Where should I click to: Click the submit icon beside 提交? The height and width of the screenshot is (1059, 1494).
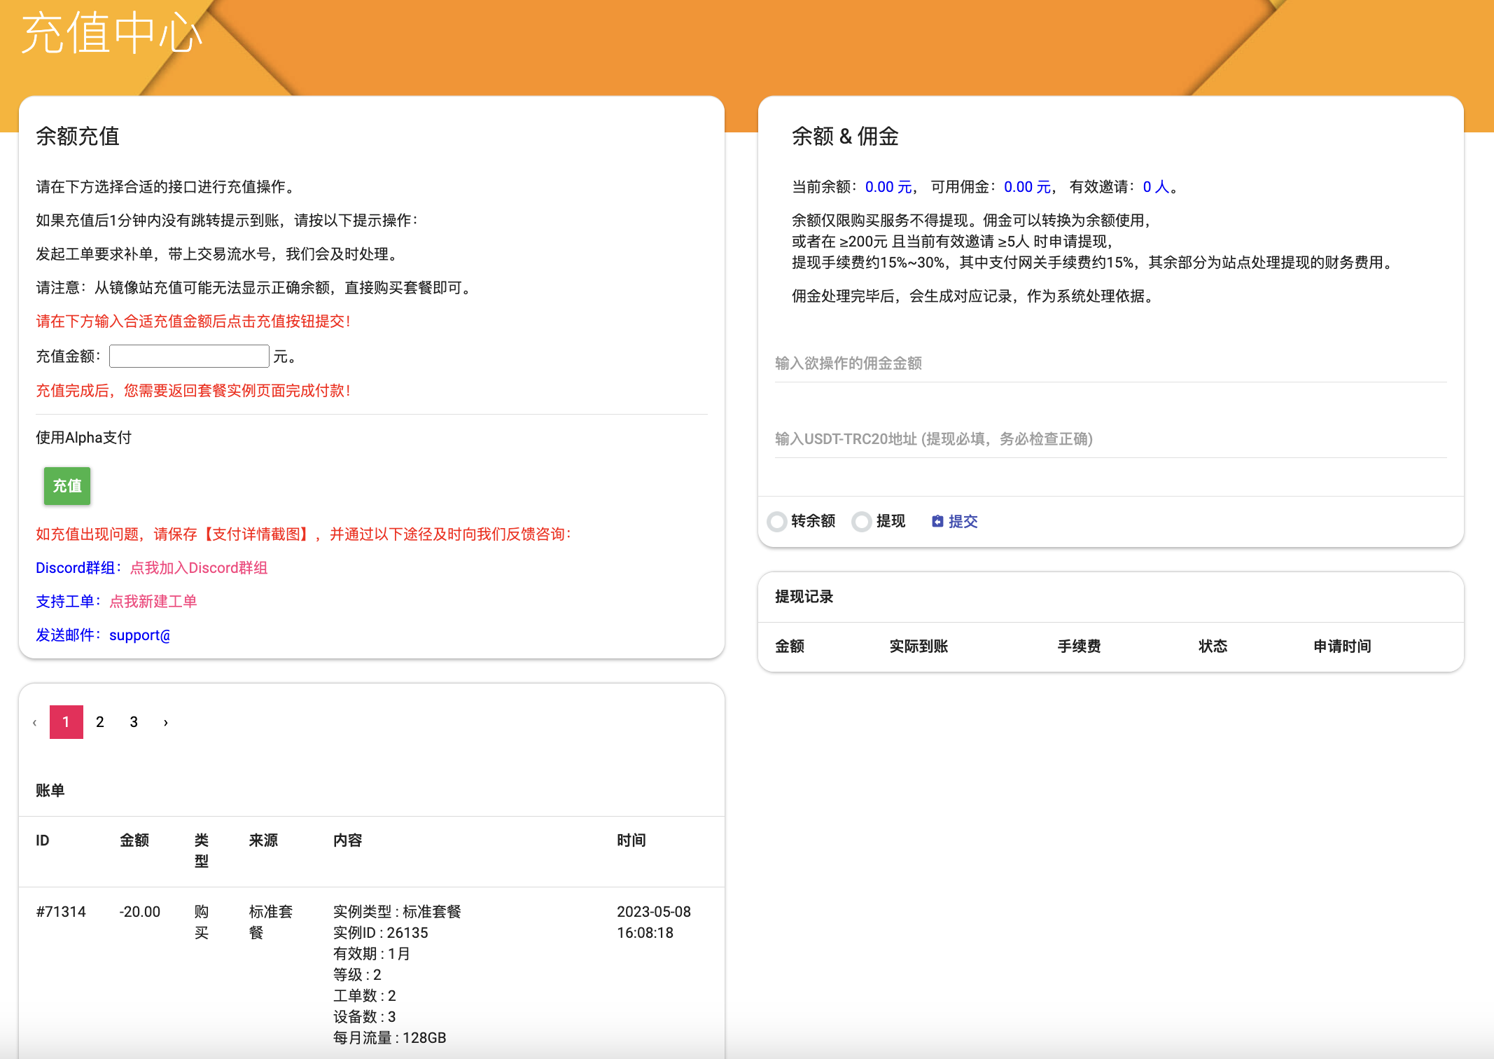coord(937,521)
